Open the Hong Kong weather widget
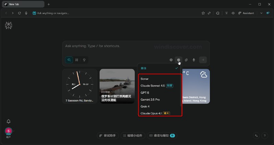Image resolution: width=274 pixels, height=145 pixels. click(196, 86)
